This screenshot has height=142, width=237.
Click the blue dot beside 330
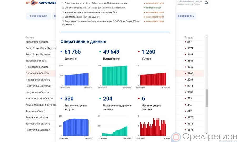click(x=62, y=99)
